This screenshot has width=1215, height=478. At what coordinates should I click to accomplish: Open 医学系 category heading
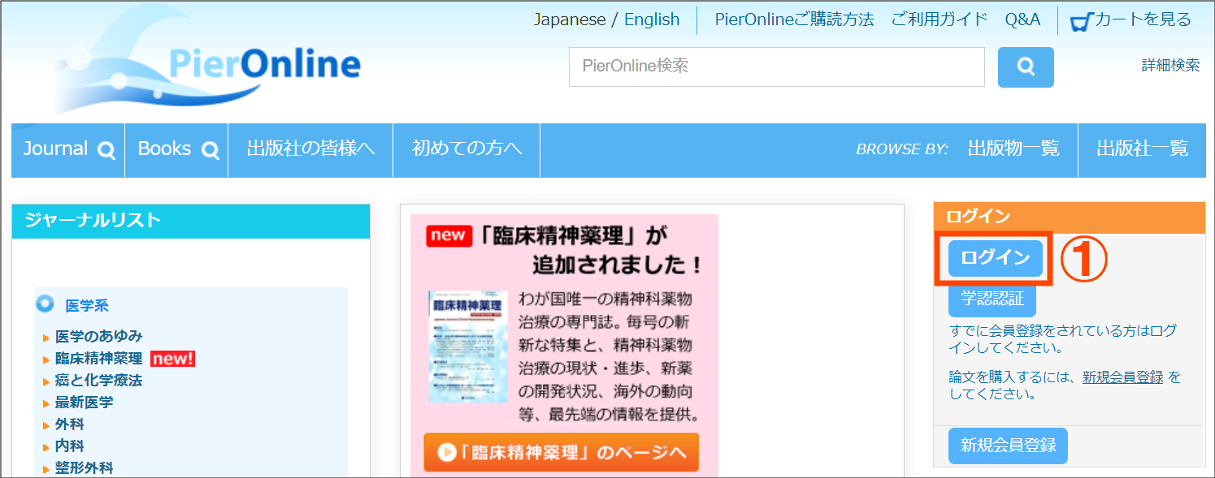[x=87, y=306]
